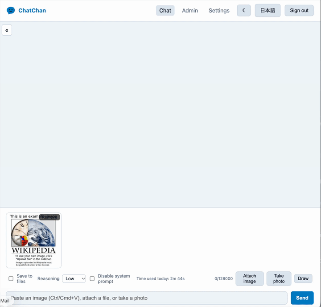Switch to the Admin tab
321x307 pixels.
(x=190, y=10)
